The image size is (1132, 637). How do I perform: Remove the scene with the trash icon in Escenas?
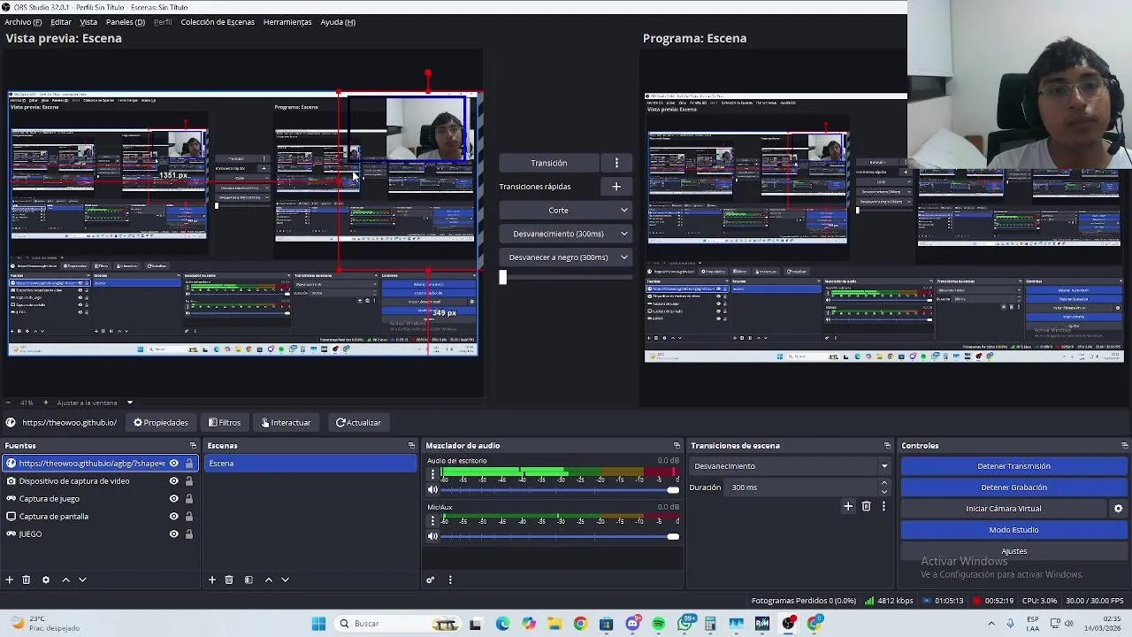click(x=229, y=579)
